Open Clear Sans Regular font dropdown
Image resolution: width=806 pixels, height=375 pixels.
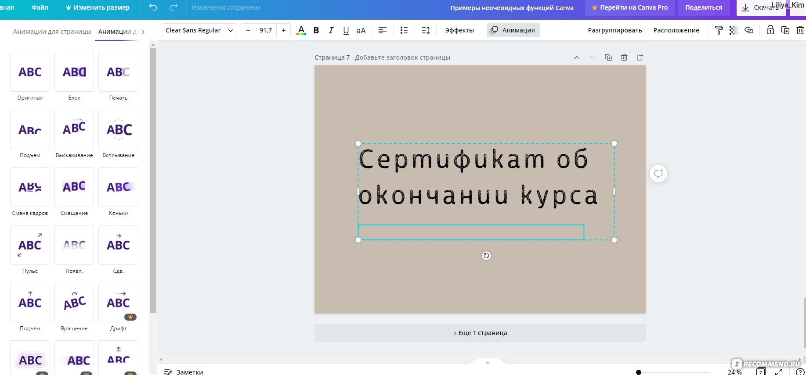(x=199, y=30)
